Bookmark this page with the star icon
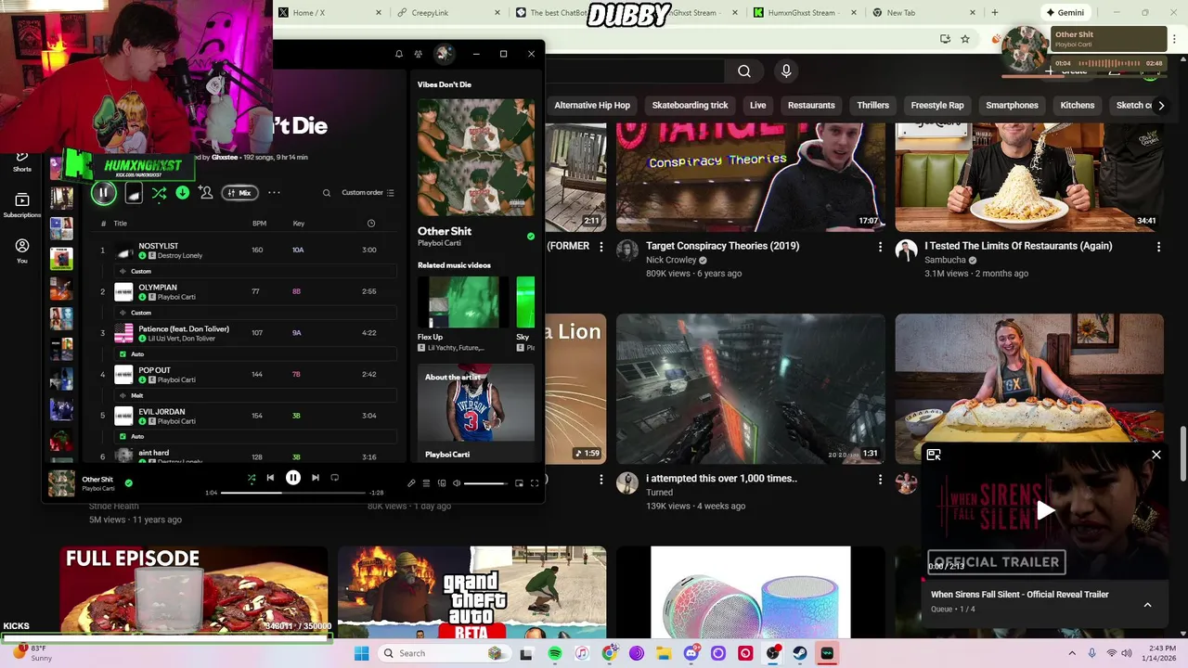 coord(965,39)
